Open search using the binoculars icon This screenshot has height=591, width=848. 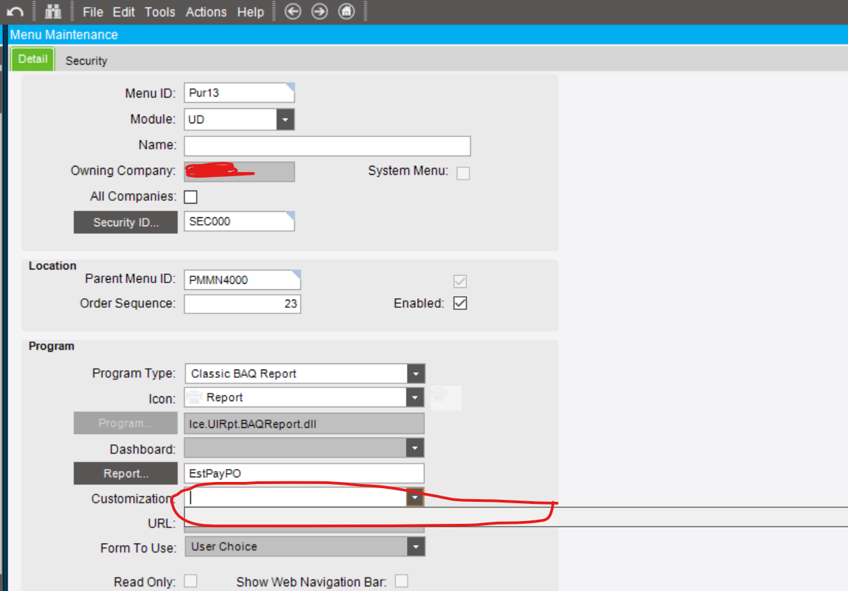pos(53,11)
